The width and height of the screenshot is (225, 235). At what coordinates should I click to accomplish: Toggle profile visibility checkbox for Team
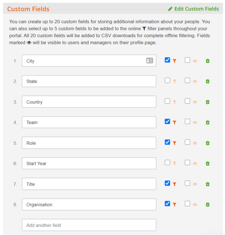187,121
